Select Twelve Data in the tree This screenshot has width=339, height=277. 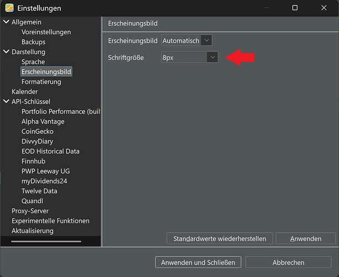pyautogui.click(x=39, y=191)
